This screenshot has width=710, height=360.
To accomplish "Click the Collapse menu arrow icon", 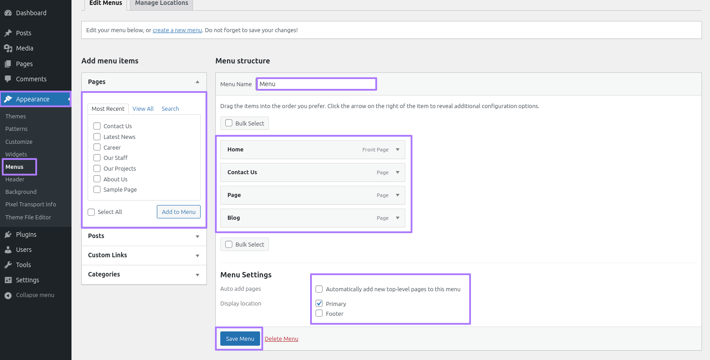I will point(8,295).
